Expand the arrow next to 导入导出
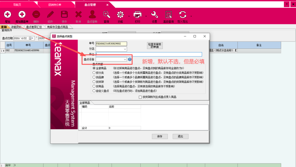 191,16
